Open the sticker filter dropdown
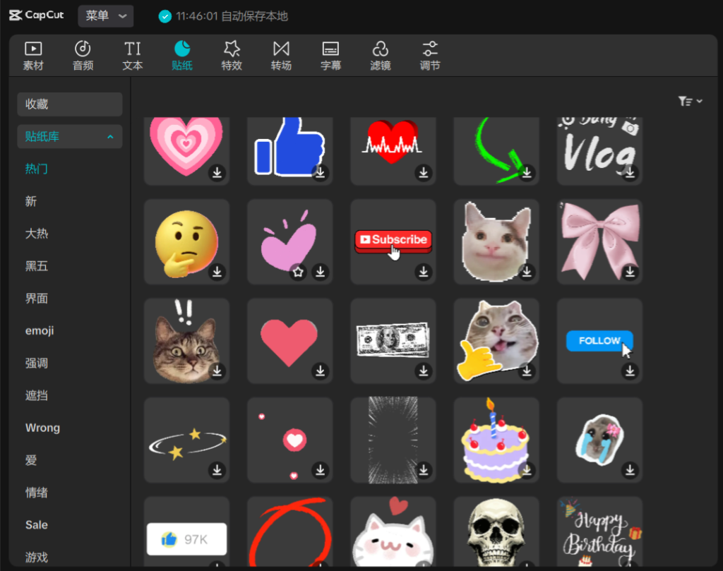 click(x=690, y=102)
